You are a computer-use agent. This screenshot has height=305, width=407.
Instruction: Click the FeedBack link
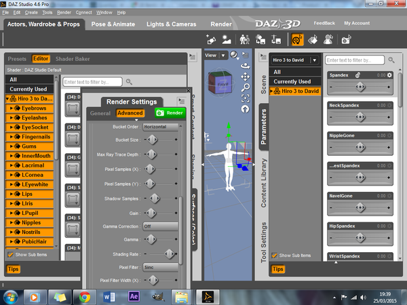tap(324, 23)
